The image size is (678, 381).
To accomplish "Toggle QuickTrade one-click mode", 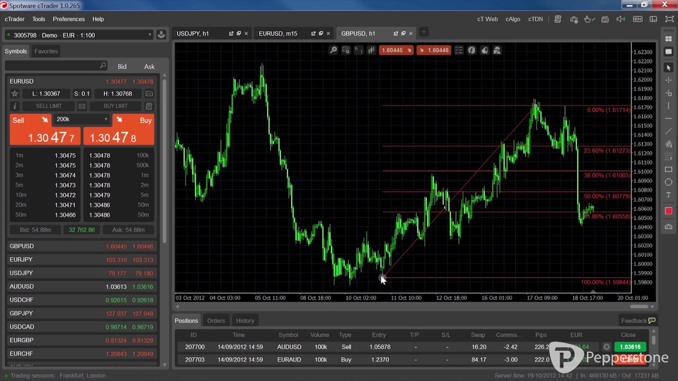I will (590, 19).
